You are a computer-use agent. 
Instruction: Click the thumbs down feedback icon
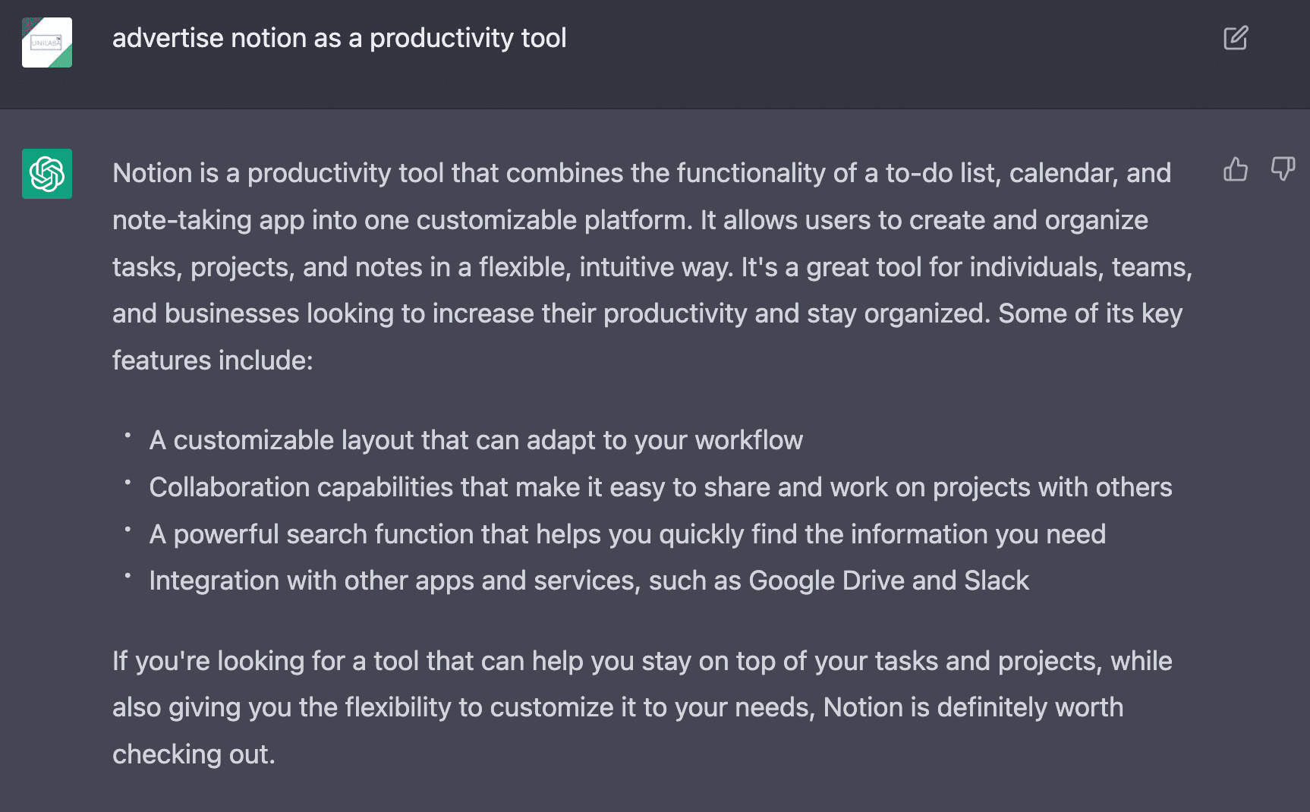1283,169
